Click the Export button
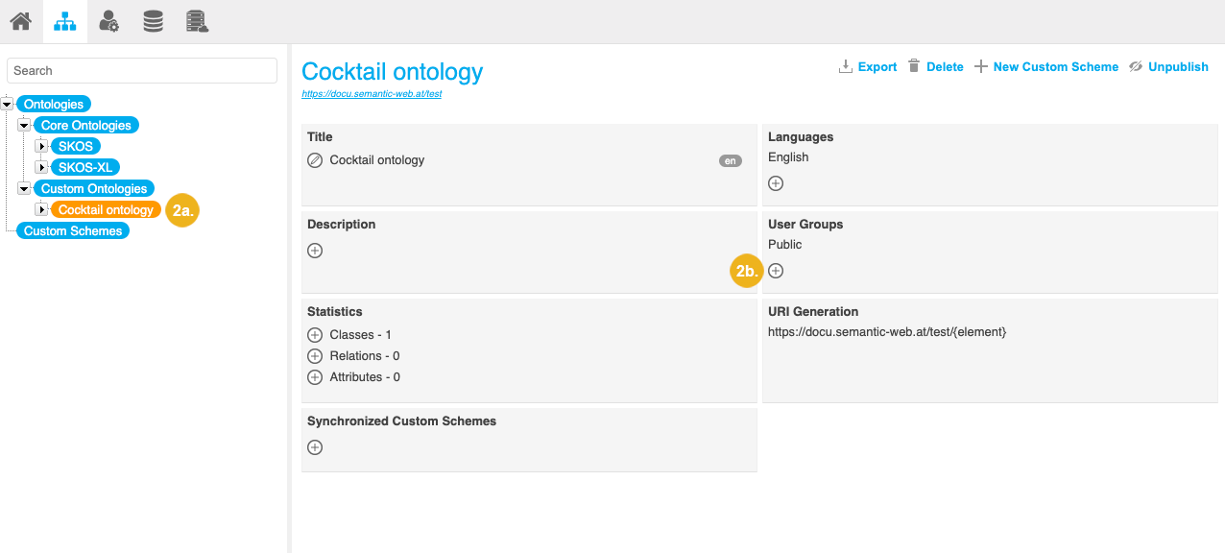 pyautogui.click(x=868, y=67)
